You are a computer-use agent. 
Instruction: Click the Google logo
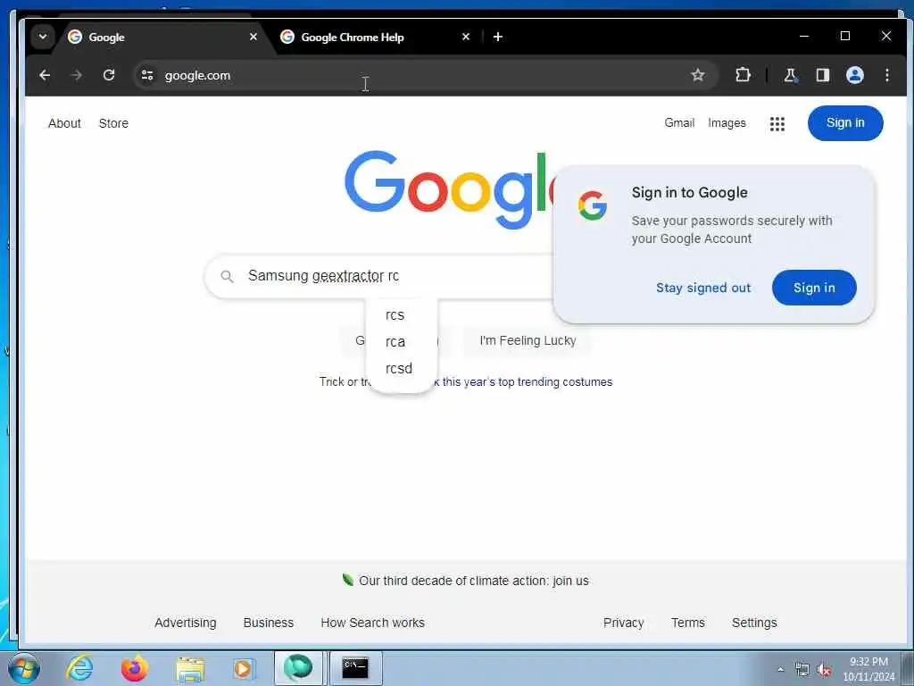coord(448,189)
